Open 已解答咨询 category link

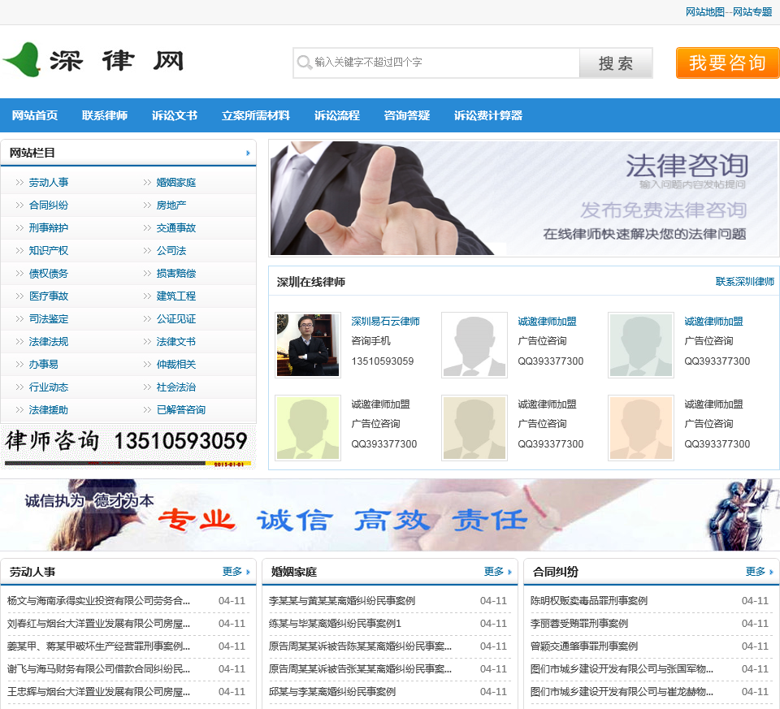pos(181,409)
